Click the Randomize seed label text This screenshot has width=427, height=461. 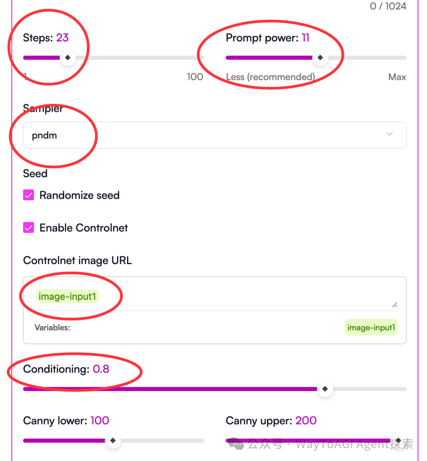coord(80,195)
